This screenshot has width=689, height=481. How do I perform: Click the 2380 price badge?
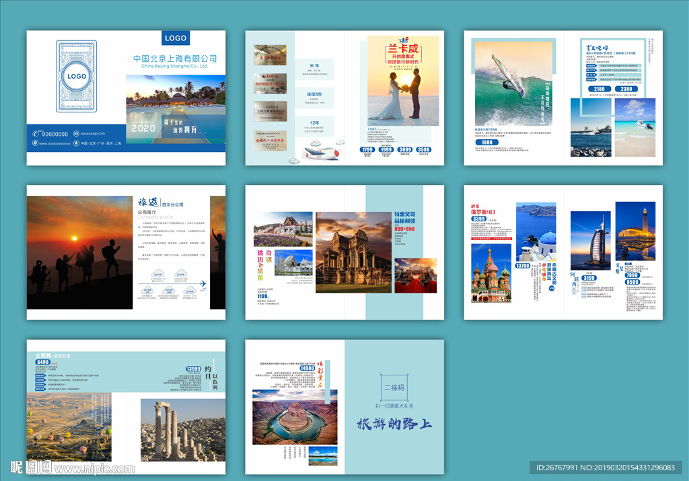click(626, 89)
